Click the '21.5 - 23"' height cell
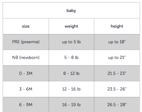 [117, 73]
